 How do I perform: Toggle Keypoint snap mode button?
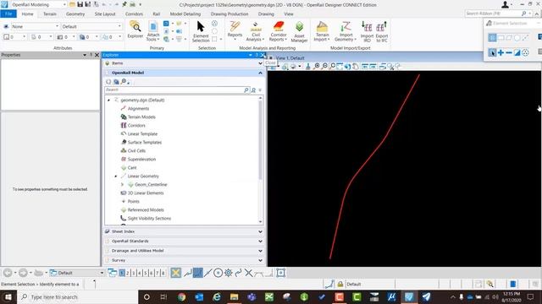197,273
